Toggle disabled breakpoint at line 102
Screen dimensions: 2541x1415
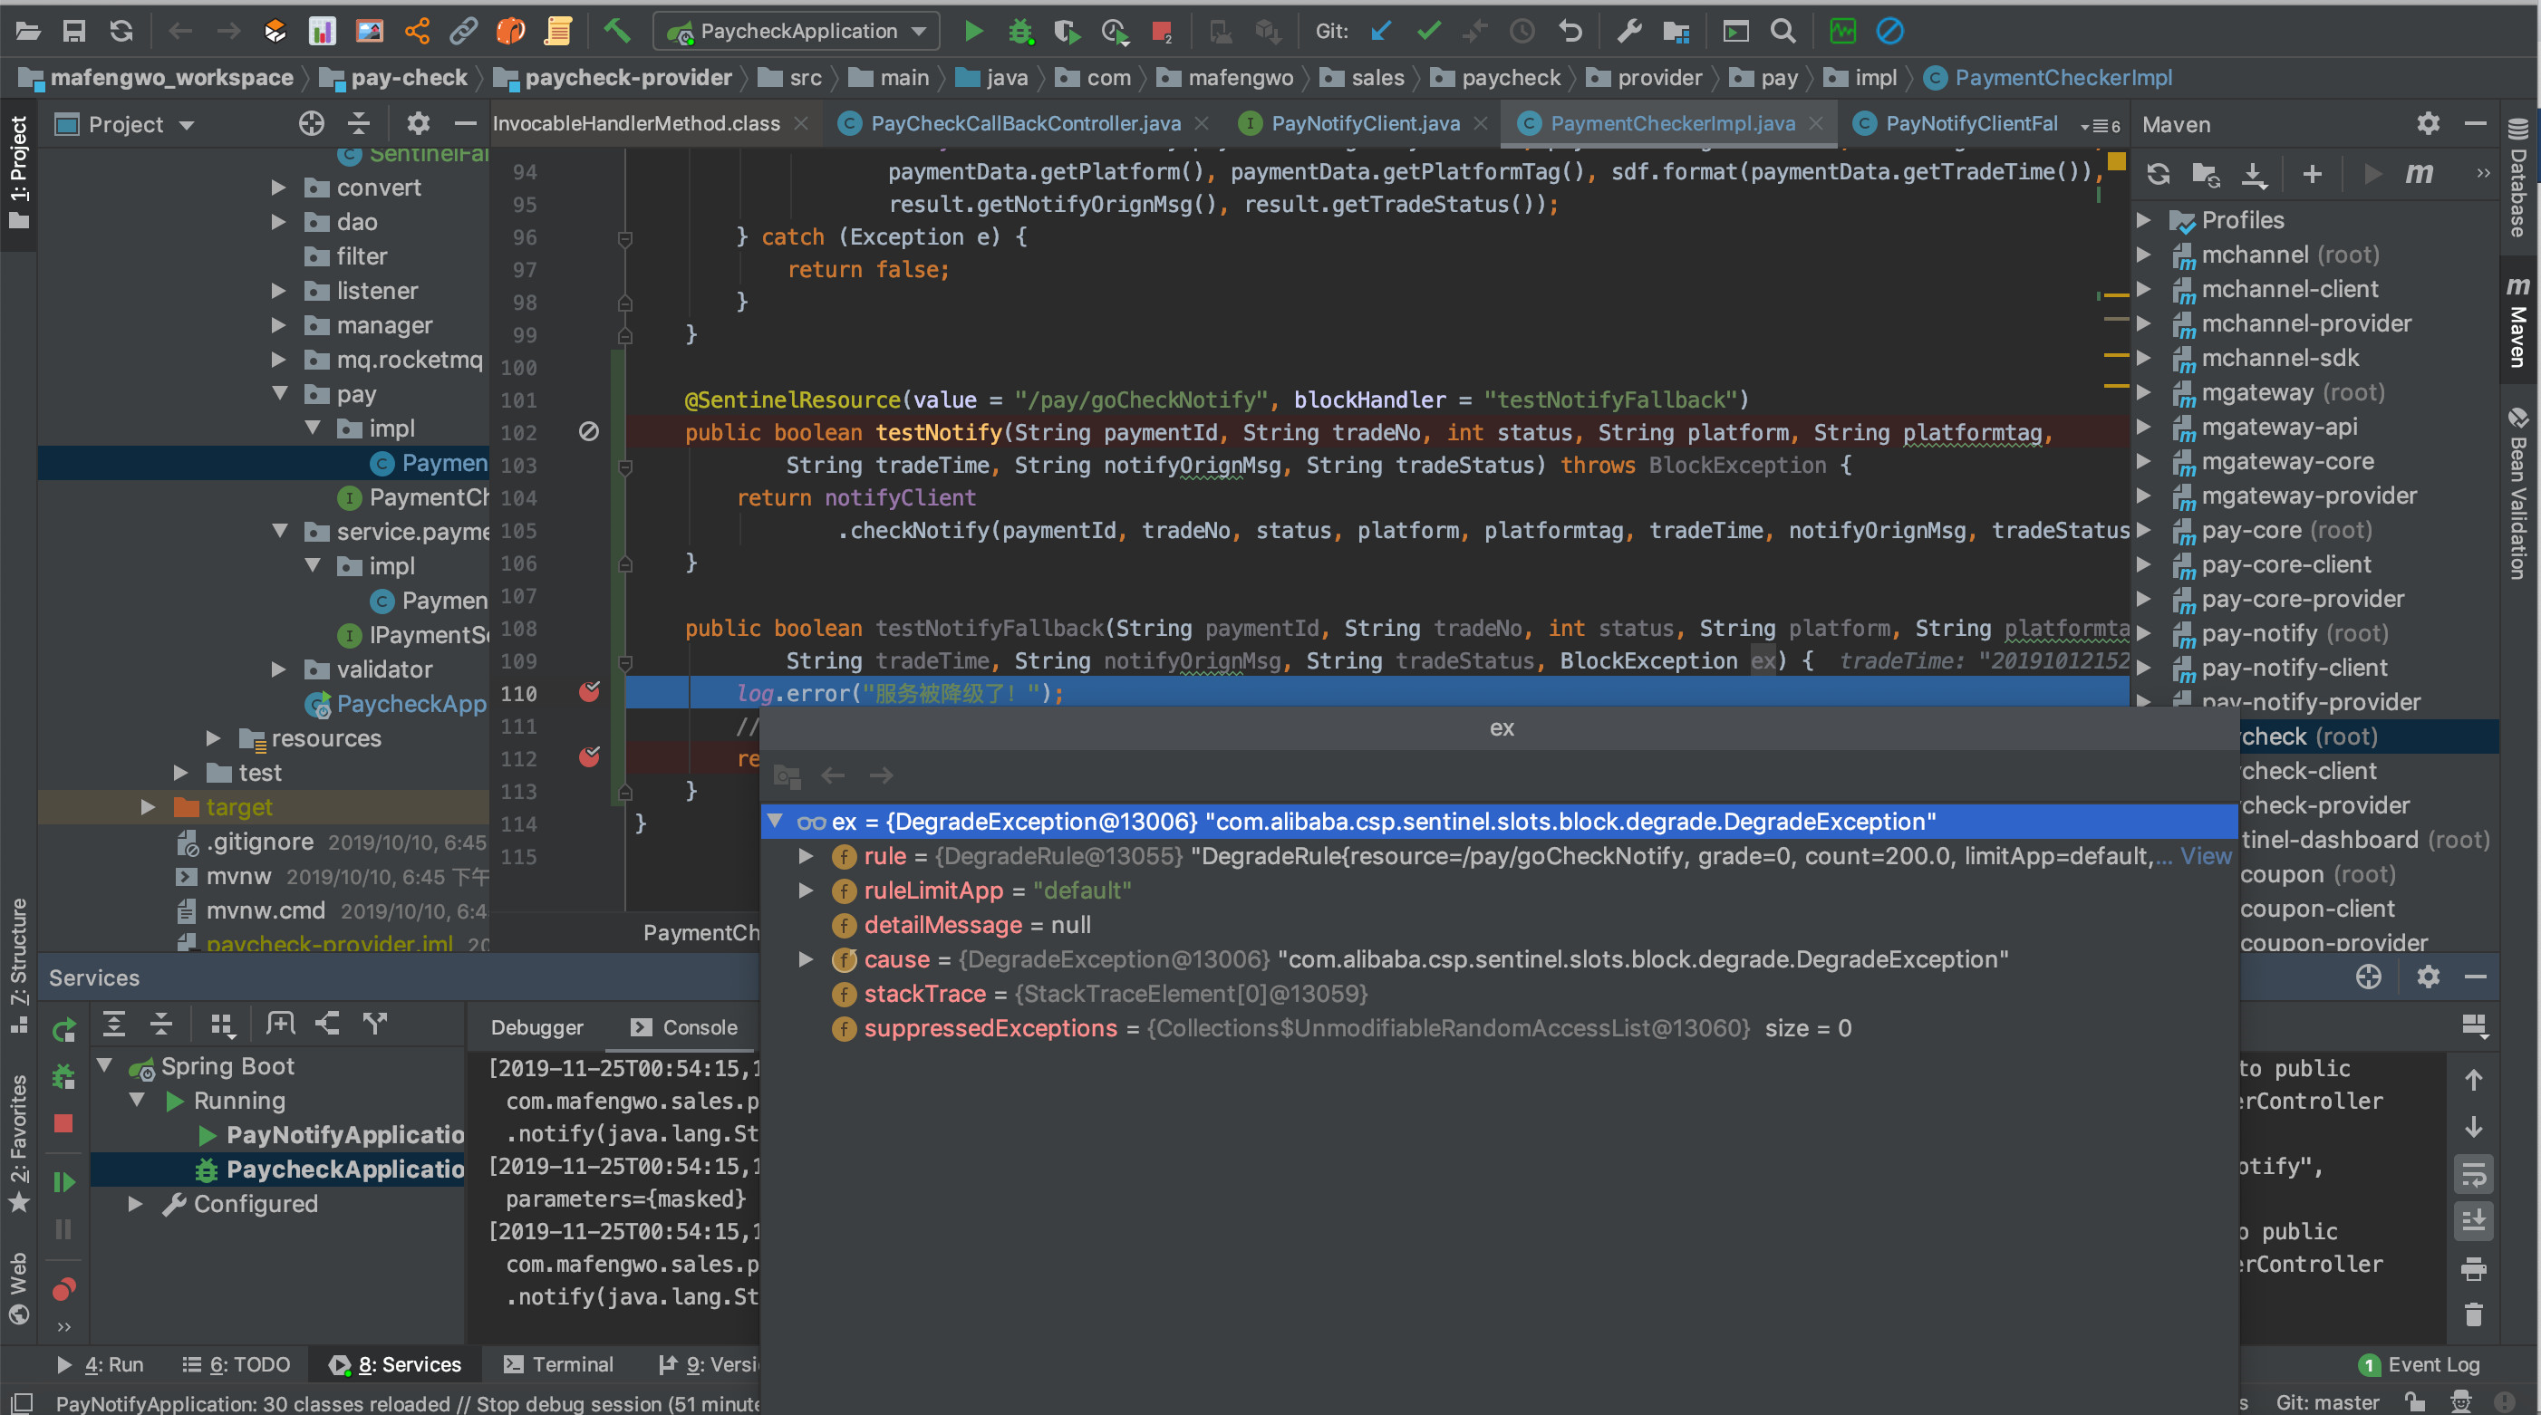tap(589, 431)
